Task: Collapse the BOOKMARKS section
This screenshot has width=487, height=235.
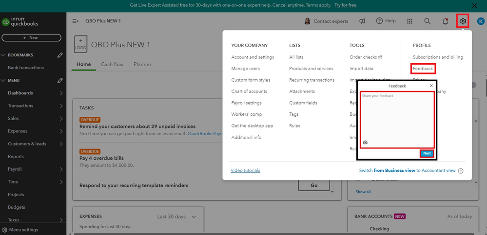Action: pos(3,55)
